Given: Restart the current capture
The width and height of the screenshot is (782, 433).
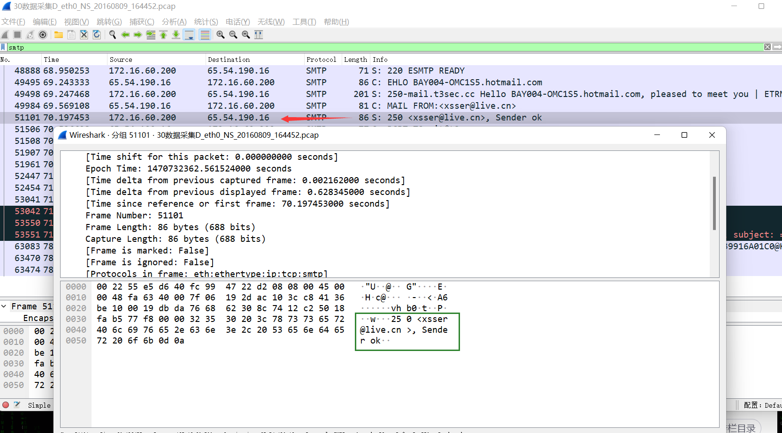Looking at the screenshot, I should point(30,35).
